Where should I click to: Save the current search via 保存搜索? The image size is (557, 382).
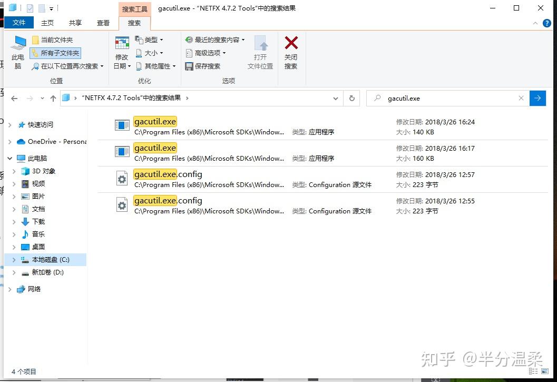click(x=205, y=66)
